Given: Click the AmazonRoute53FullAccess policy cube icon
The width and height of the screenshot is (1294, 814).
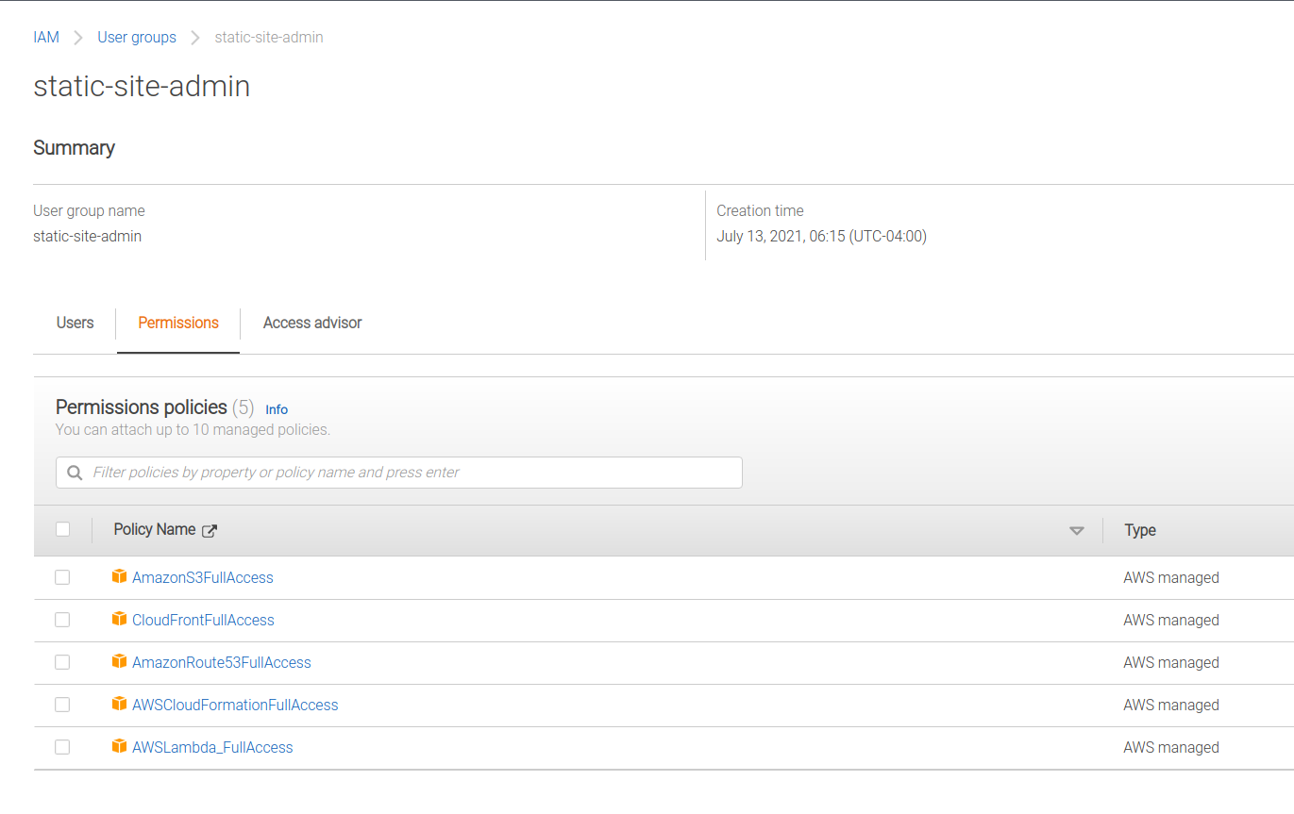Looking at the screenshot, I should pyautogui.click(x=119, y=661).
